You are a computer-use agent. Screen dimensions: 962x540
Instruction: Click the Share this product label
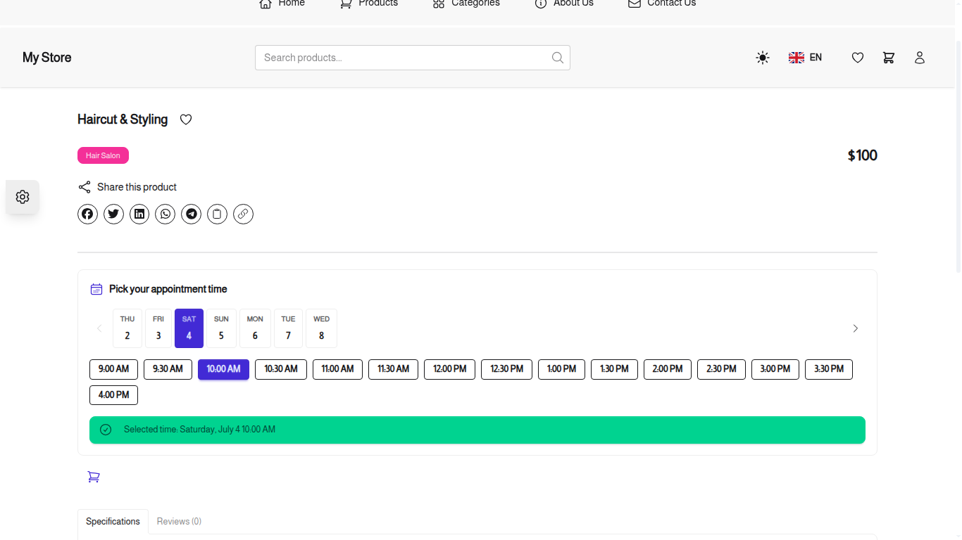point(137,187)
